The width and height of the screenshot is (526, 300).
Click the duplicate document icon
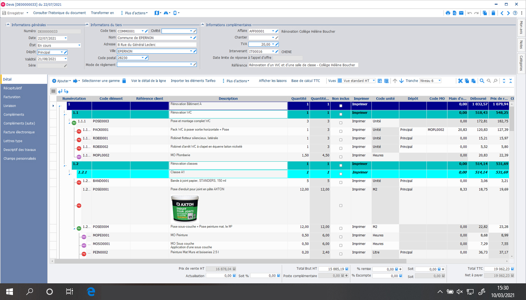(485, 13)
